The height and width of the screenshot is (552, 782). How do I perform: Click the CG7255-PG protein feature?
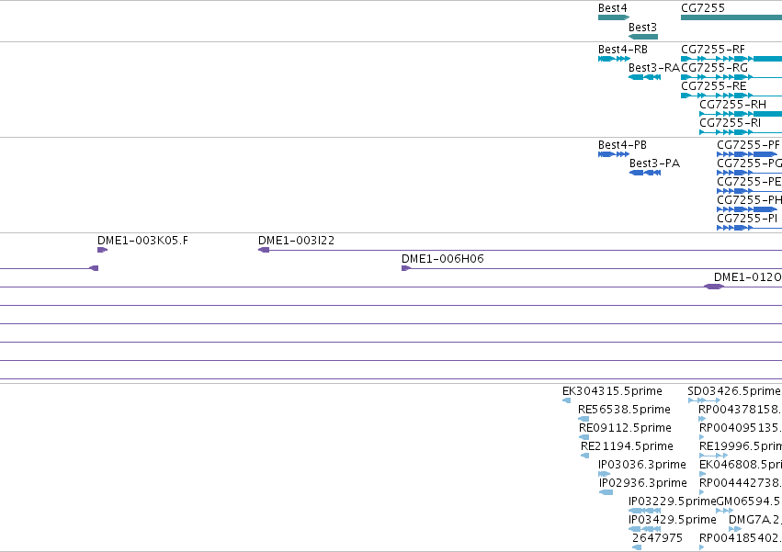tap(749, 173)
